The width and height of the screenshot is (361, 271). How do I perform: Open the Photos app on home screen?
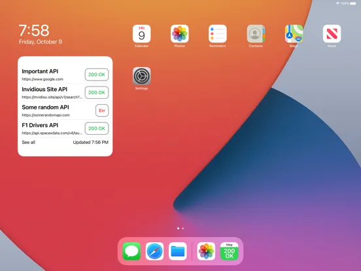tap(180, 33)
